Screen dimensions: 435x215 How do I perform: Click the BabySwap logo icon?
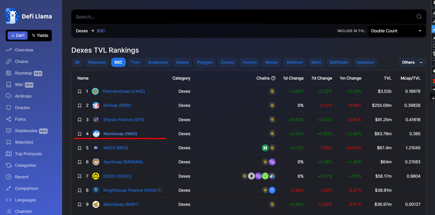coord(96,204)
